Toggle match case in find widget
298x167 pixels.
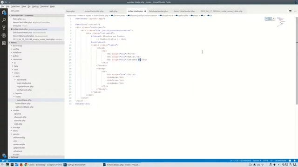click(x=267, y=19)
